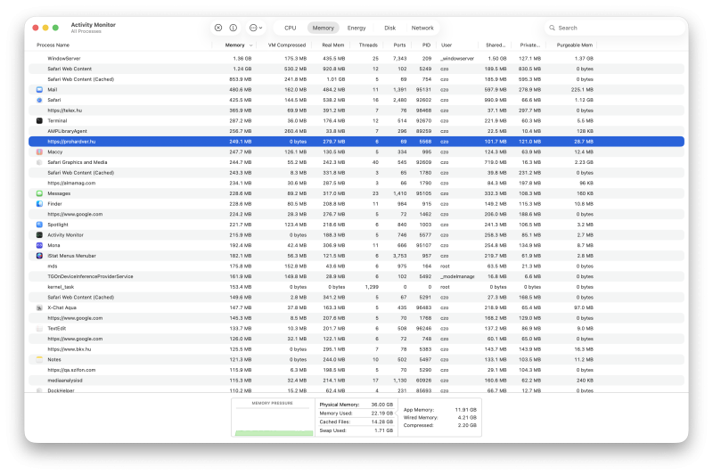
Task: Click the Terminal app icon row
Action: pos(39,121)
